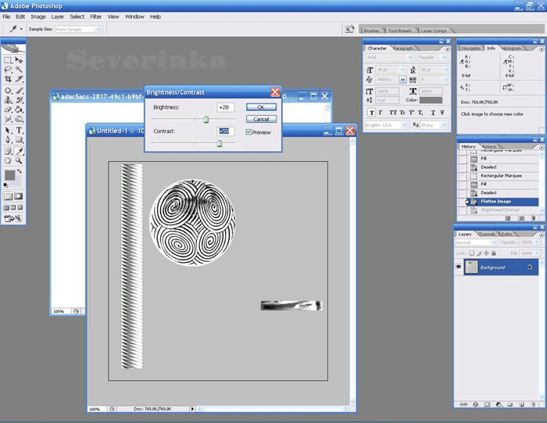547x423 pixels.
Task: Click the Brightness slider handle
Action: point(206,120)
